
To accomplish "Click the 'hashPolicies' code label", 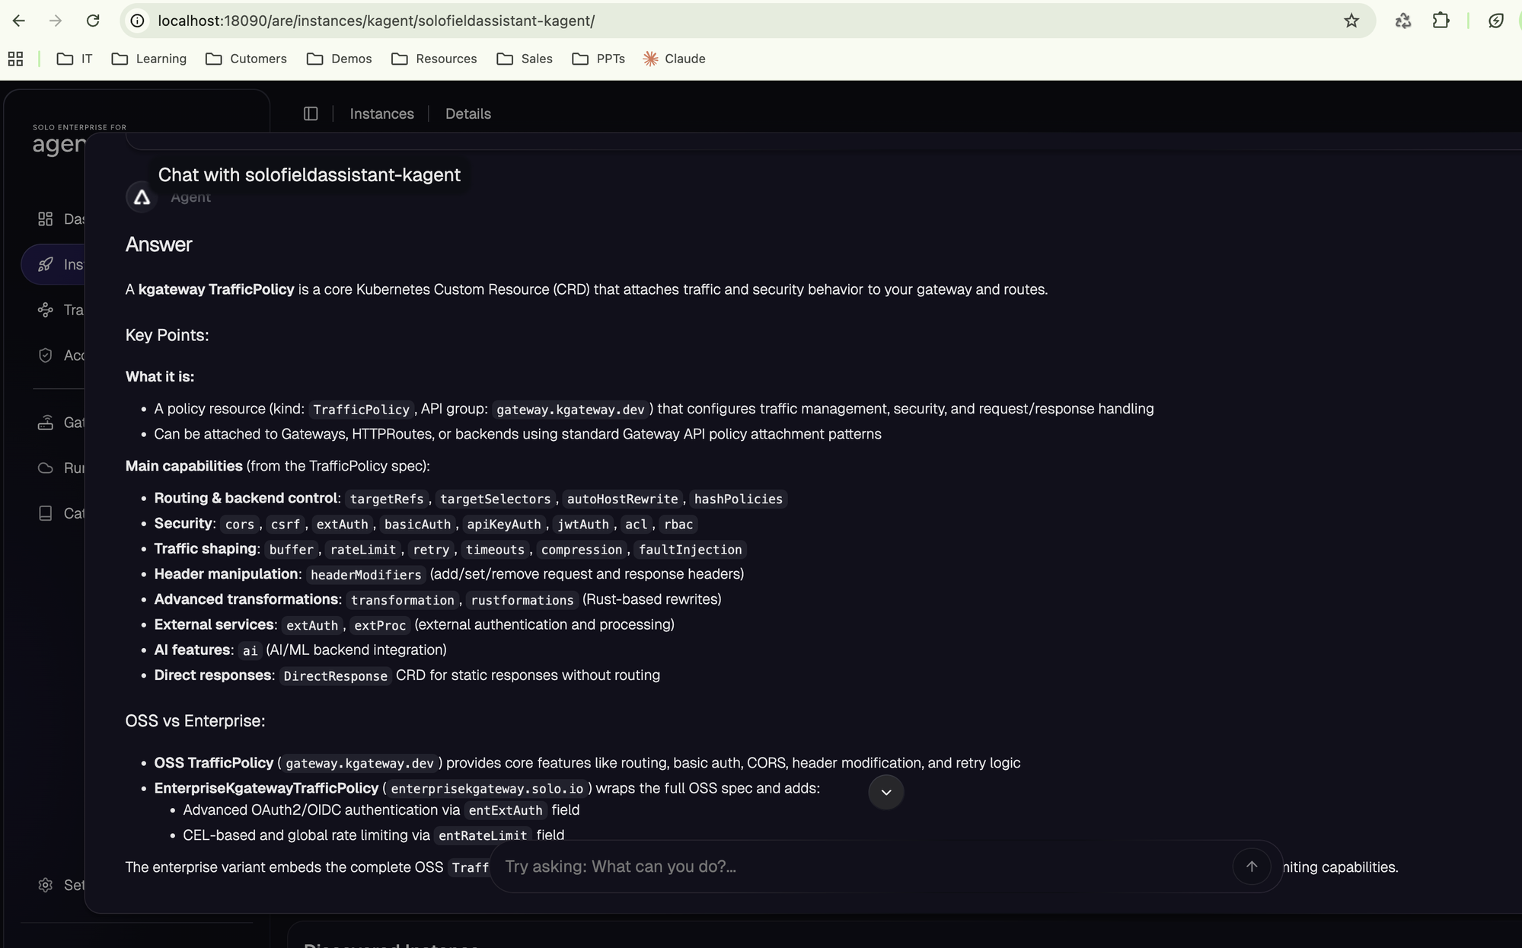I will coord(738,499).
